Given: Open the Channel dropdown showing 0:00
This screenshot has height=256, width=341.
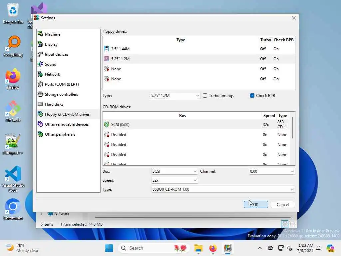Looking at the screenshot, I should tap(272, 171).
